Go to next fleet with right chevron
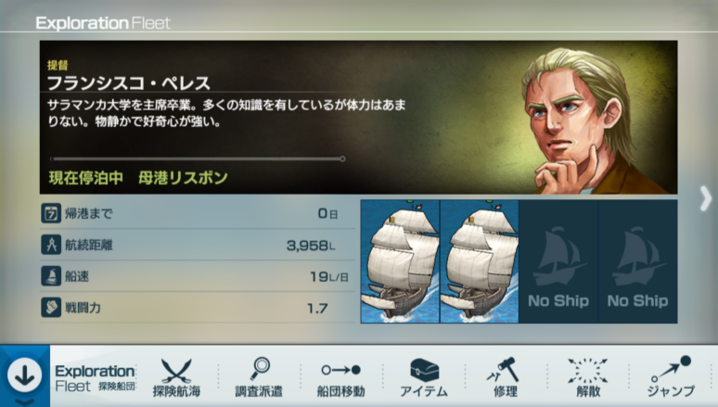The width and height of the screenshot is (718, 407). point(706,198)
